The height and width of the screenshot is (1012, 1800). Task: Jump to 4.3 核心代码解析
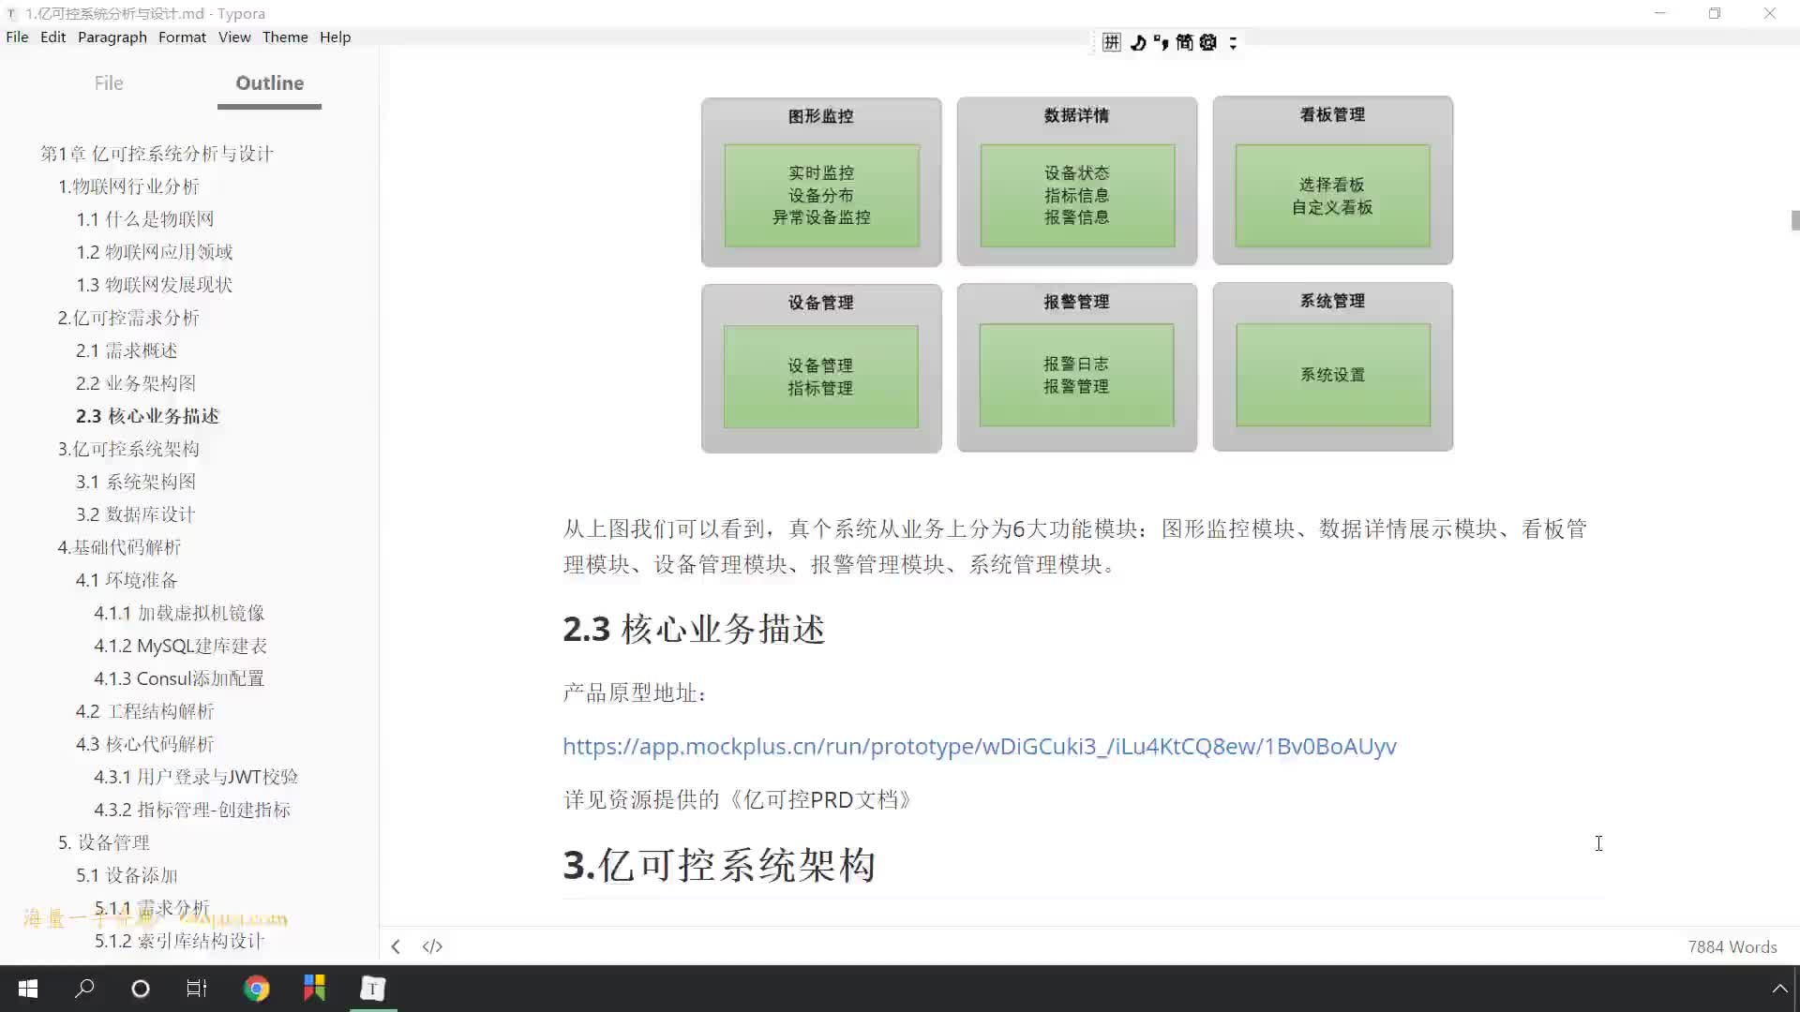[x=145, y=744]
